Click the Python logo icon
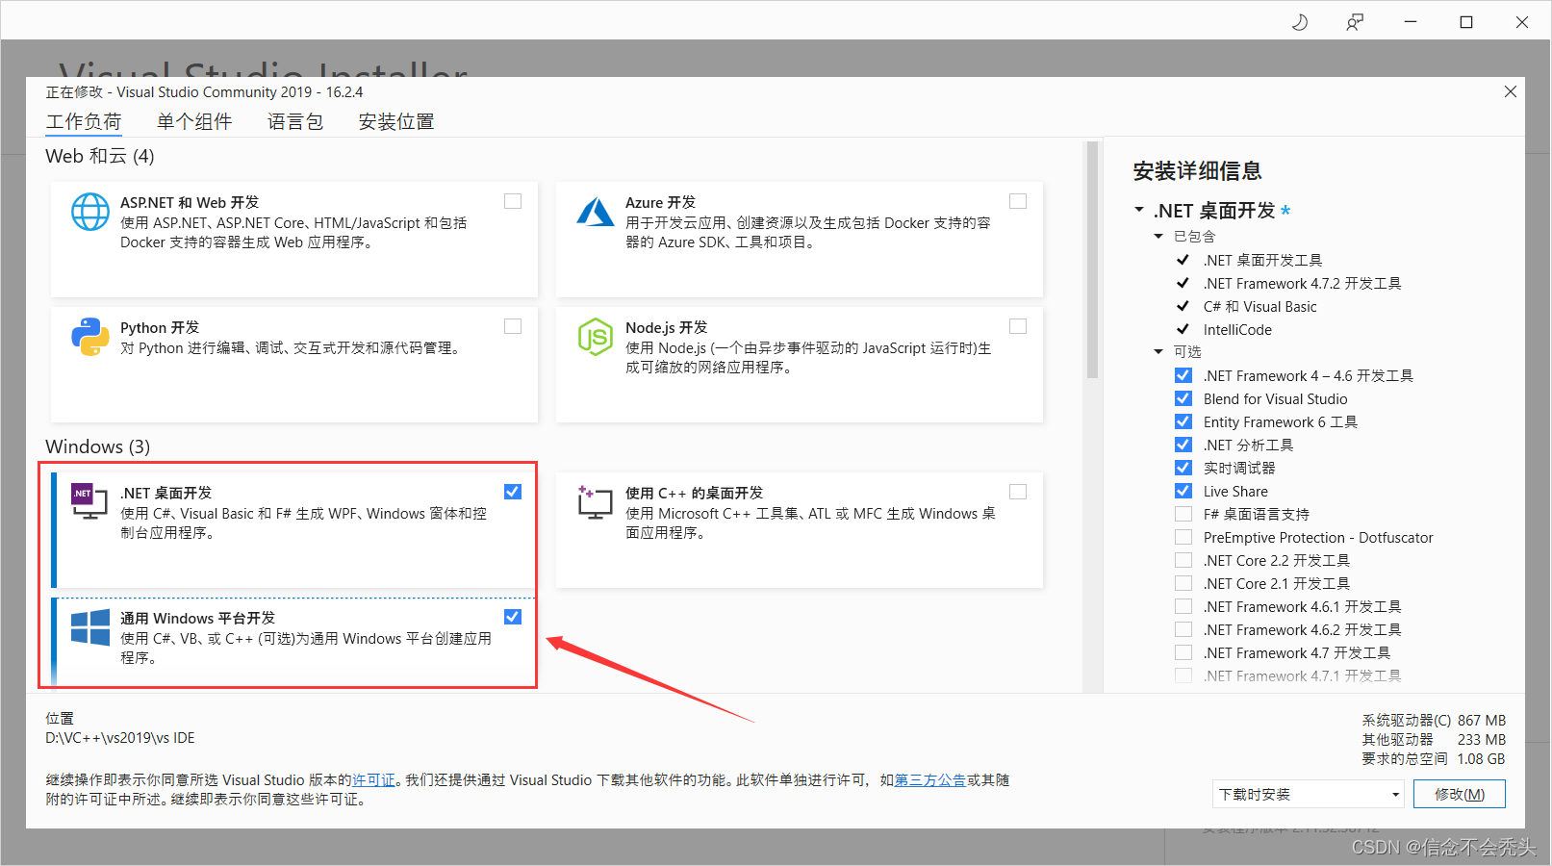This screenshot has height=866, width=1552. click(x=90, y=337)
